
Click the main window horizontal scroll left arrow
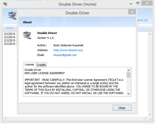click(x=5, y=118)
